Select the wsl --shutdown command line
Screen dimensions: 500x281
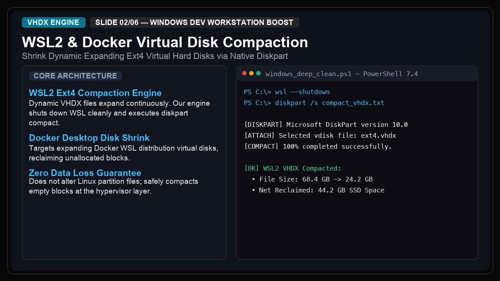pos(287,92)
